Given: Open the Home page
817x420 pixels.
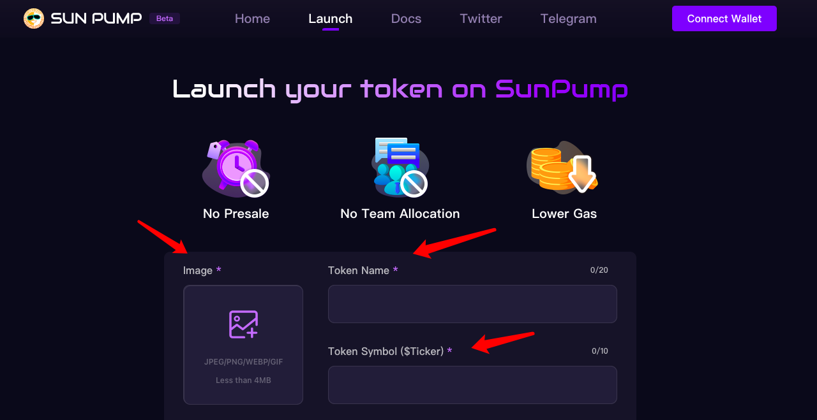Looking at the screenshot, I should [x=252, y=18].
